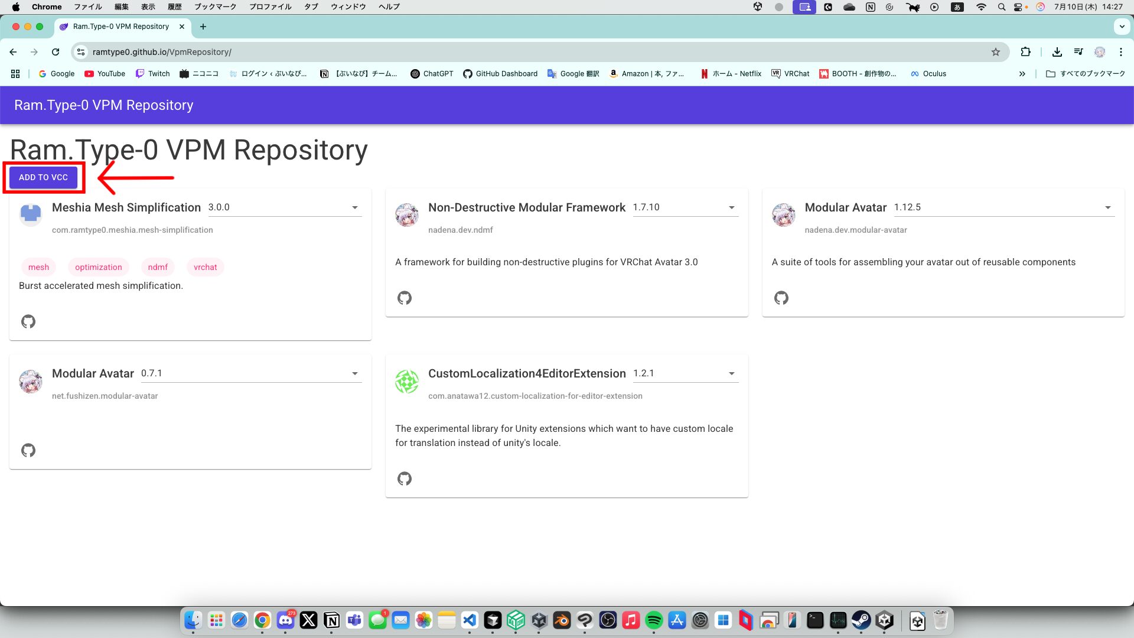The height and width of the screenshot is (638, 1134).
Task: Click GitHub icon on Modular Avatar 0.7.1 card
Action: [x=28, y=450]
